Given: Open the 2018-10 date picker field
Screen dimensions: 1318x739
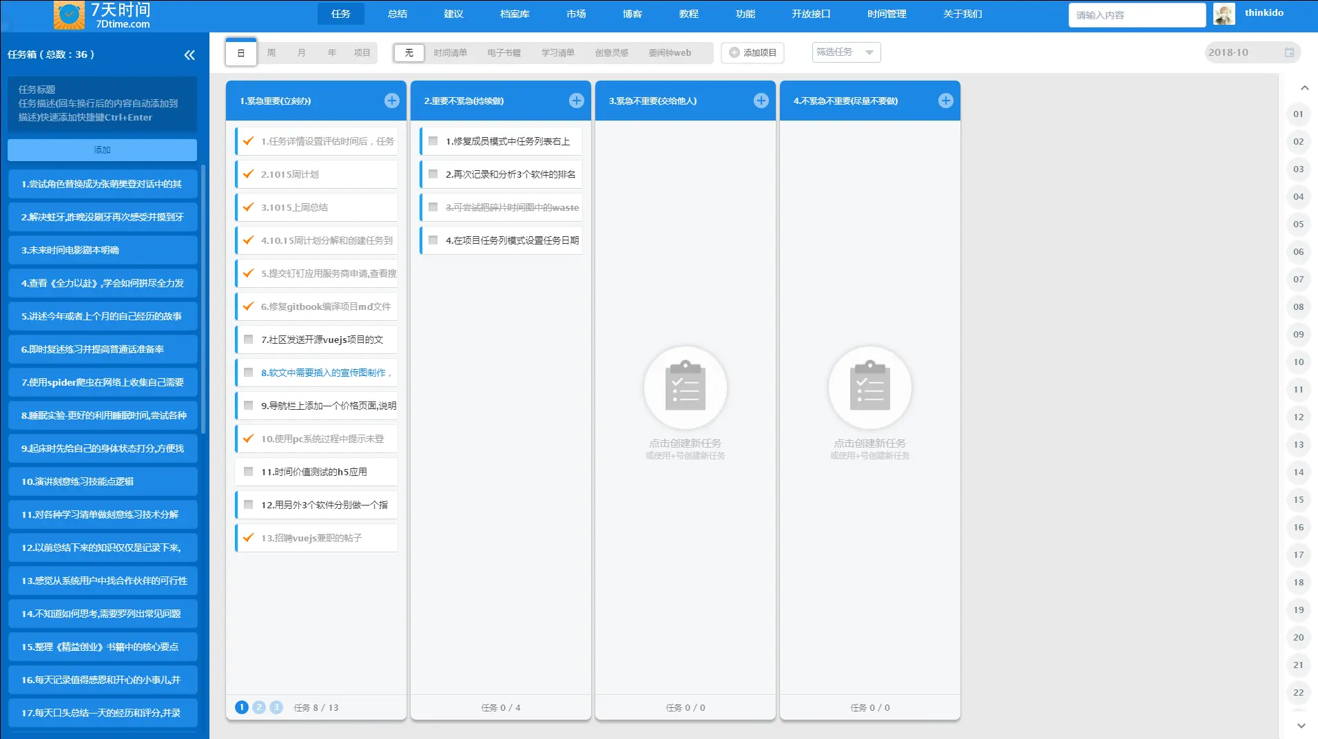Looking at the screenshot, I should point(1253,52).
